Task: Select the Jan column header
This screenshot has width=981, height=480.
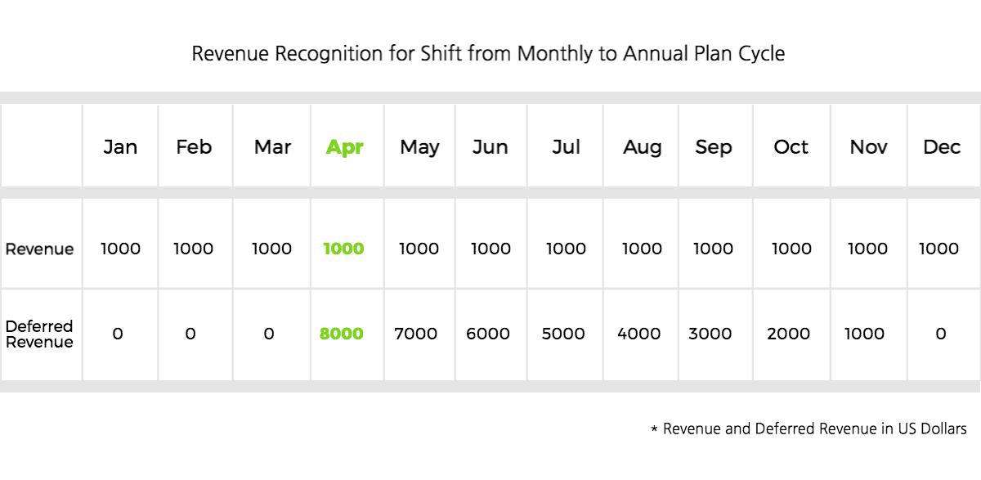Action: coord(120,147)
